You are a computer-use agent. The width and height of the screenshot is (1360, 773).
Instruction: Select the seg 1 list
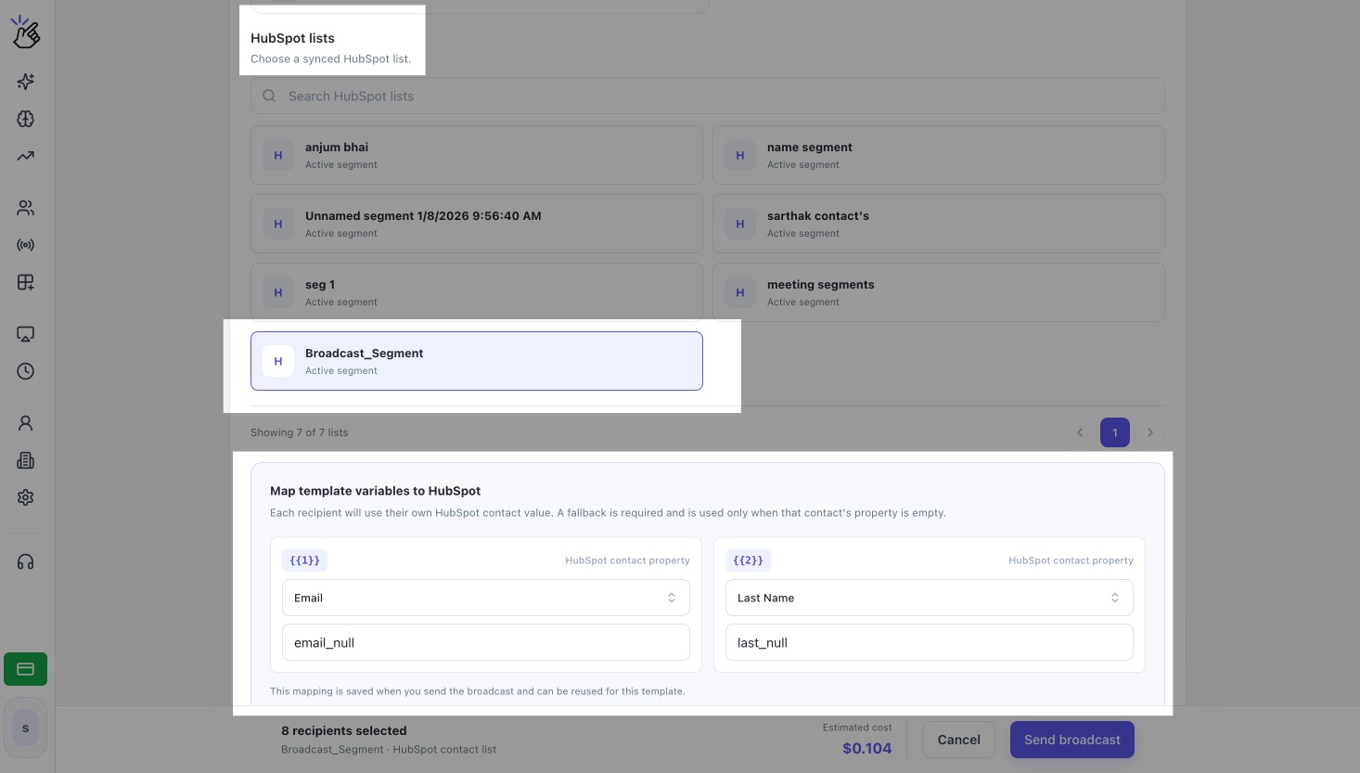(477, 292)
